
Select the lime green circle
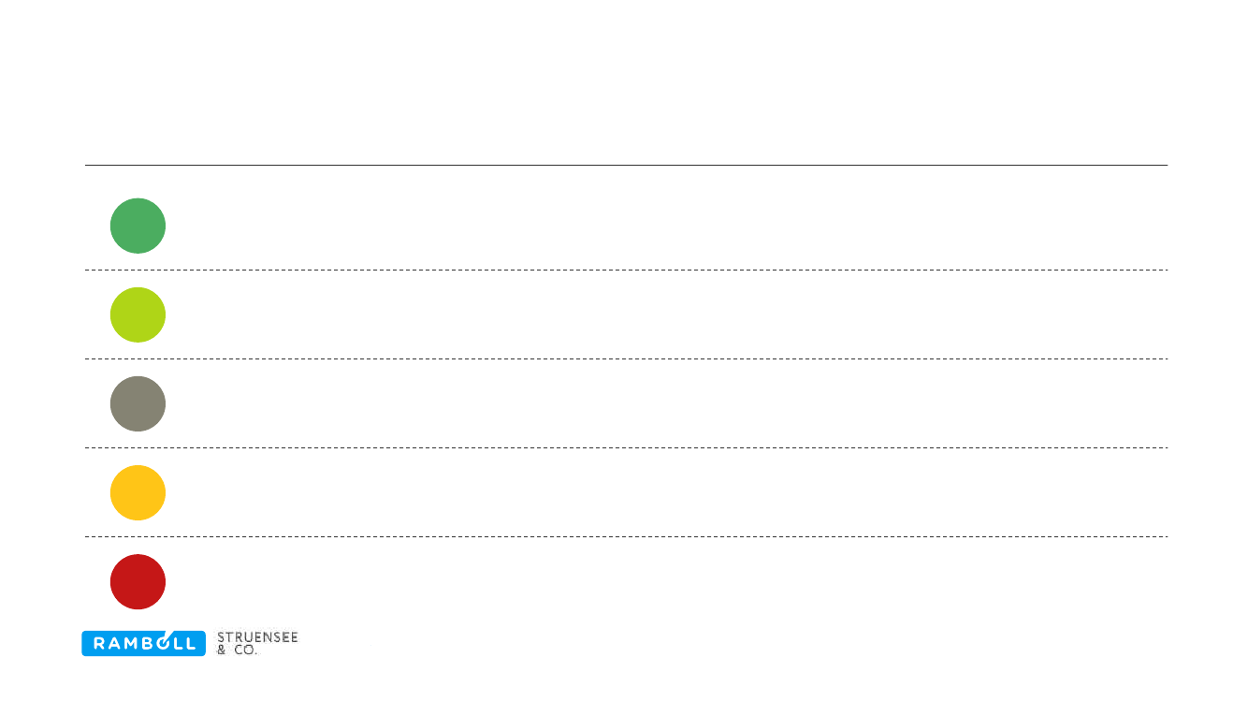tap(138, 314)
